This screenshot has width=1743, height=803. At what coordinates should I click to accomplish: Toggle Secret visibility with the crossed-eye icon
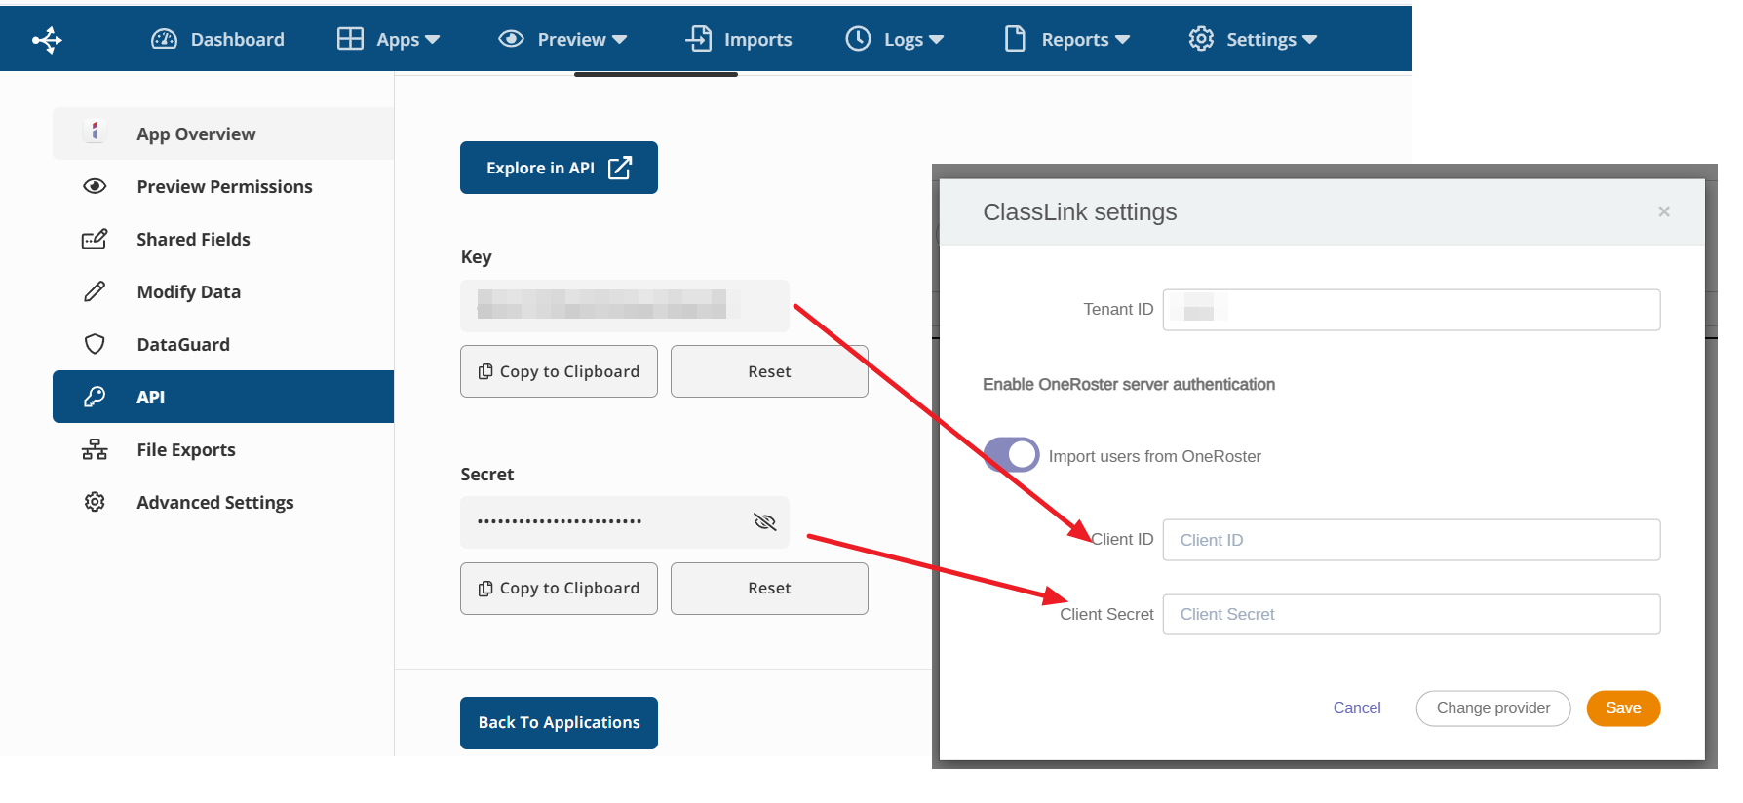coord(765,522)
